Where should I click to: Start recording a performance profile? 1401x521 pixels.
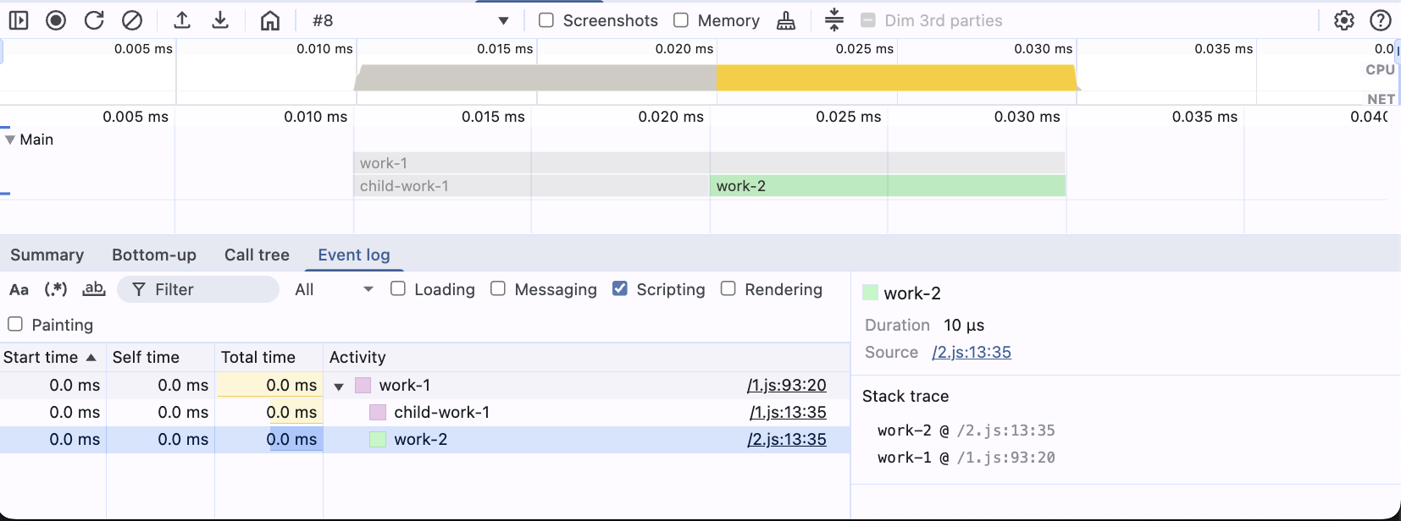pos(56,20)
